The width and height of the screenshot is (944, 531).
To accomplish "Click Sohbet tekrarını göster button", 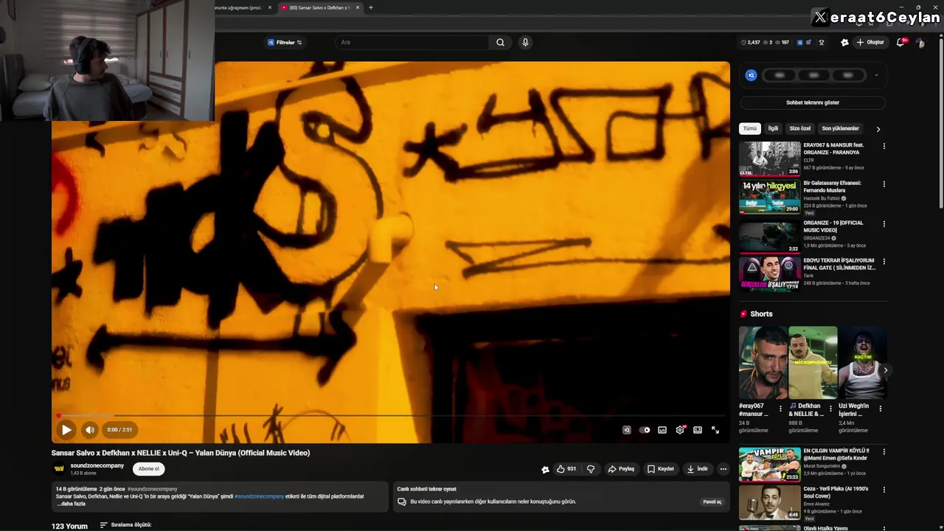I will coord(813,103).
